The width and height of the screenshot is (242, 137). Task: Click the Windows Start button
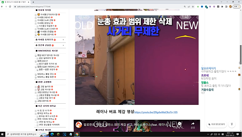pos(2,134)
